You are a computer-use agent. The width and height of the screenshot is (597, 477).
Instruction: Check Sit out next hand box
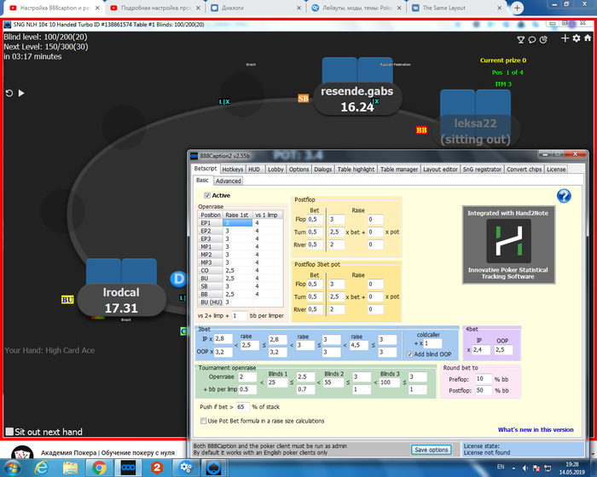pyautogui.click(x=9, y=432)
